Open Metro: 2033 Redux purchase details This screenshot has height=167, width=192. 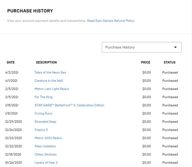tap(48, 138)
